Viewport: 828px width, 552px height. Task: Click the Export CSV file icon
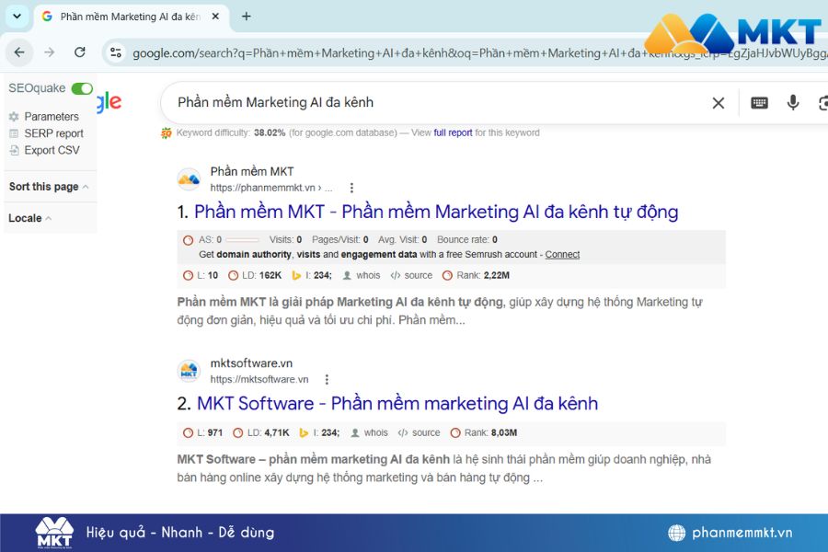tap(14, 150)
